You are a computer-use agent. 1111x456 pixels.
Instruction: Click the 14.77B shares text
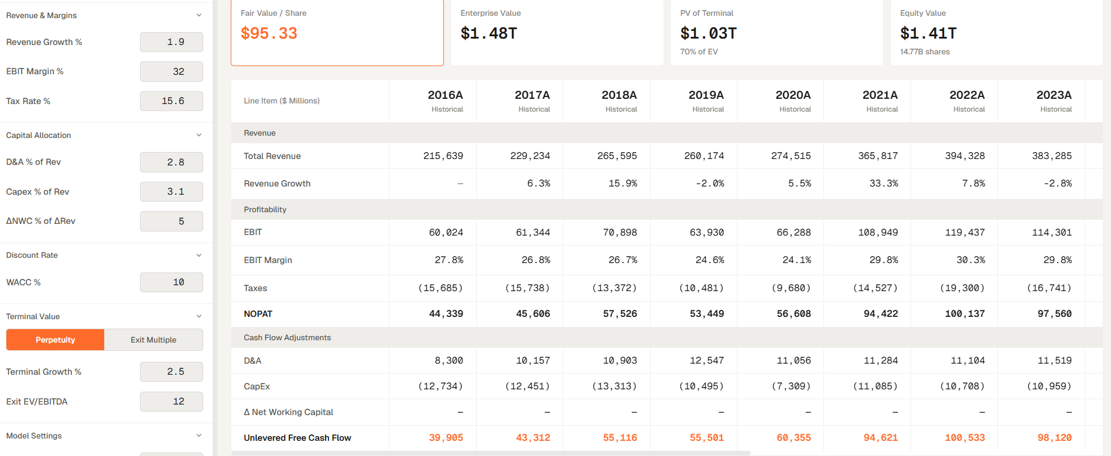(x=925, y=51)
